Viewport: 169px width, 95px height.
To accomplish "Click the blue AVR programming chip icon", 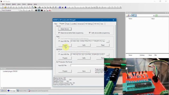I will (x=65, y=7).
